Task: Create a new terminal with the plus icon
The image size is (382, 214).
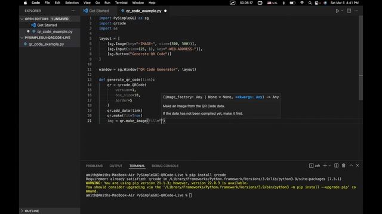Action: (x=325, y=165)
